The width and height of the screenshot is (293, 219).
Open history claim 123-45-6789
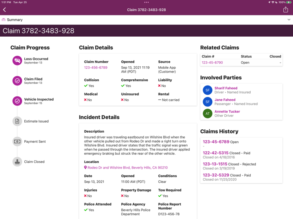tap(216, 142)
